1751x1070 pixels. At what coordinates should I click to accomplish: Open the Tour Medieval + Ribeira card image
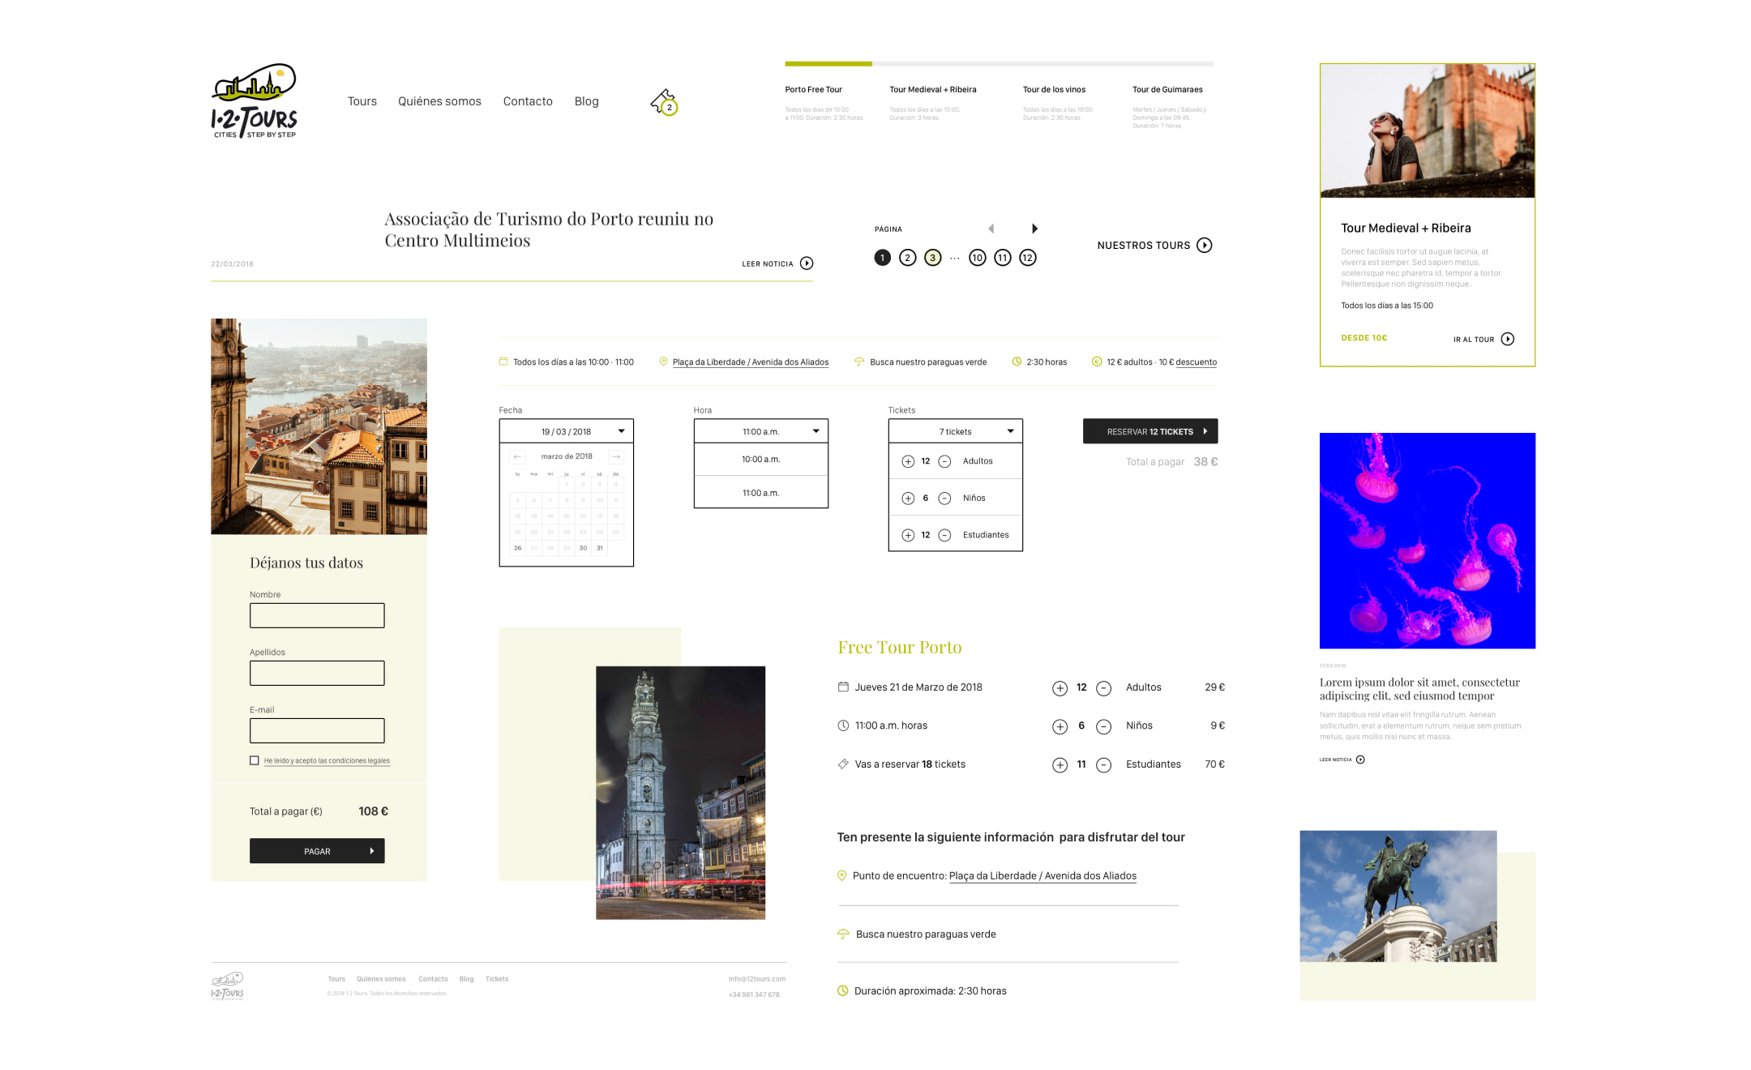1428,131
